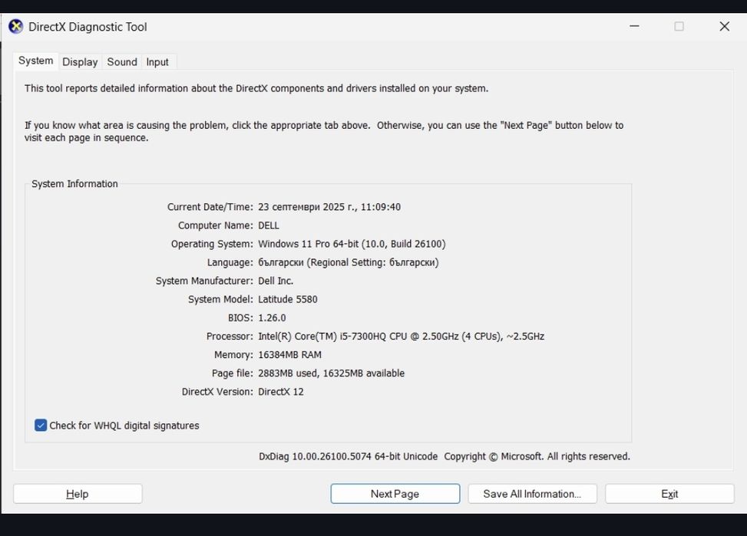Click the manufacturer value Dell Inc.
Viewport: 747px width, 536px height.
(x=276, y=281)
